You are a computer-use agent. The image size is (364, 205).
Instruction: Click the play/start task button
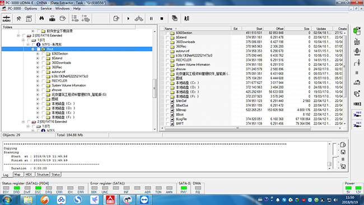128,18
